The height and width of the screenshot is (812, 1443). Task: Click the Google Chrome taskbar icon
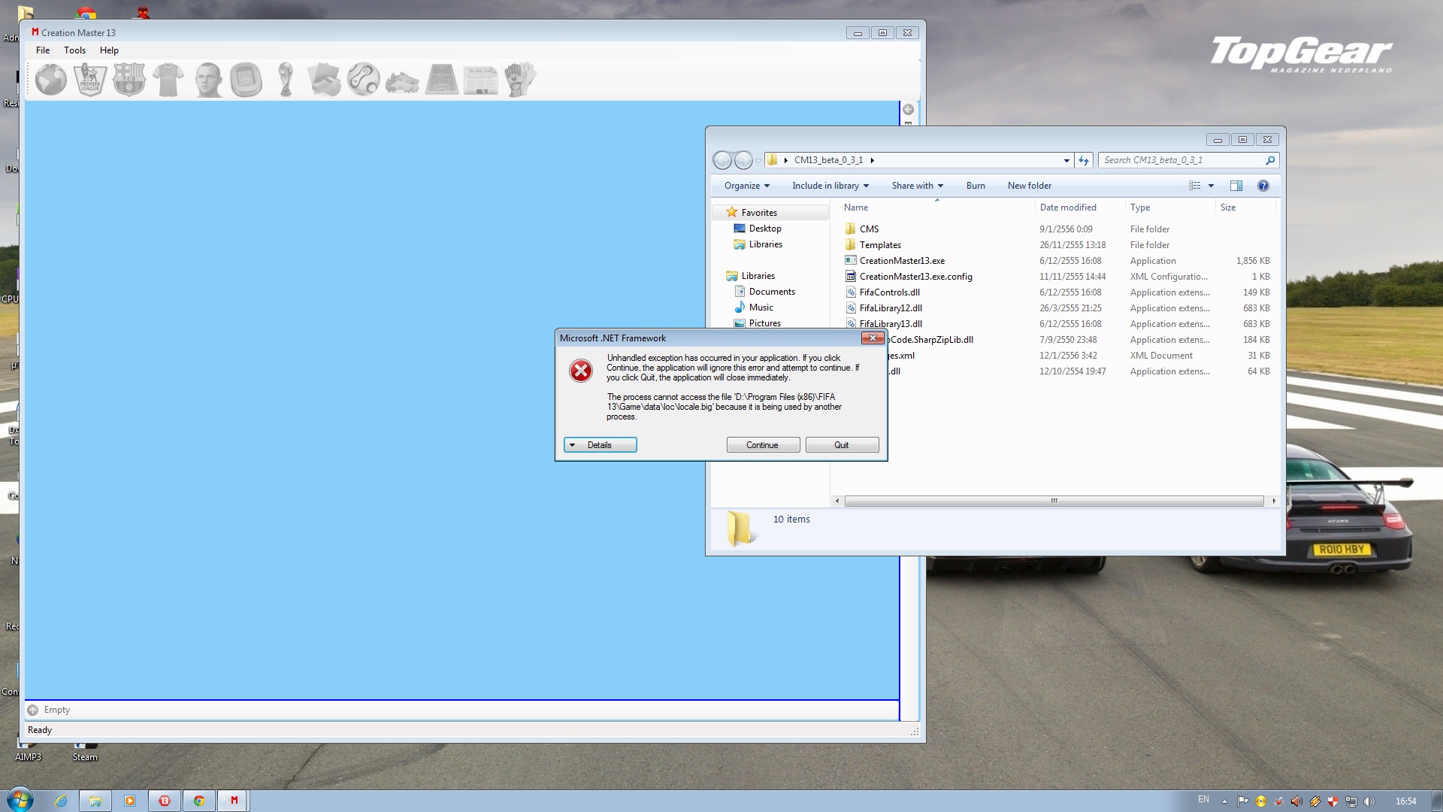[199, 801]
